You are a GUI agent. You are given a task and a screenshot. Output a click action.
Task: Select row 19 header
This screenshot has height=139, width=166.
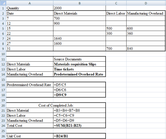click(3, 100)
